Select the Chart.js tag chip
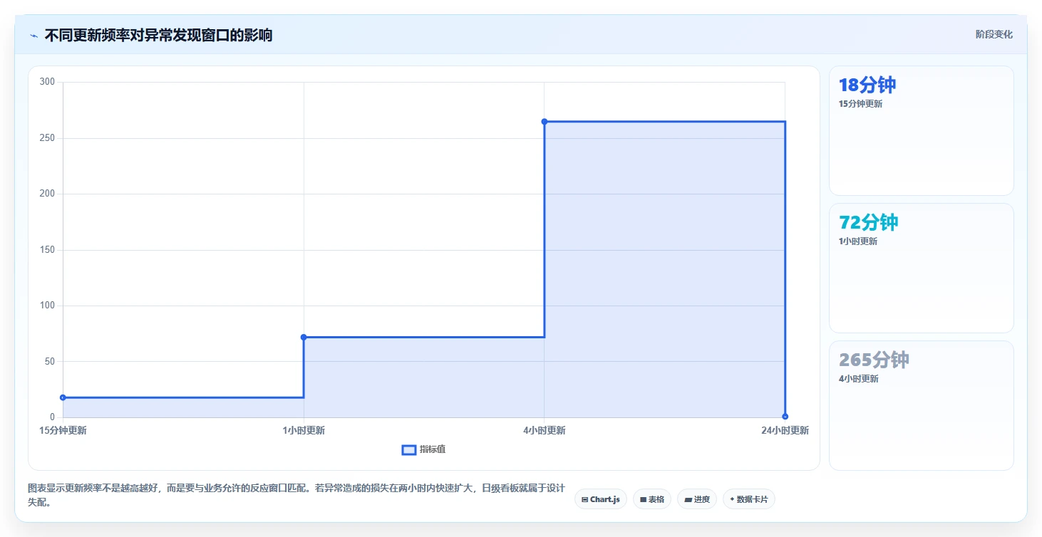The image size is (1042, 537). 601,499
